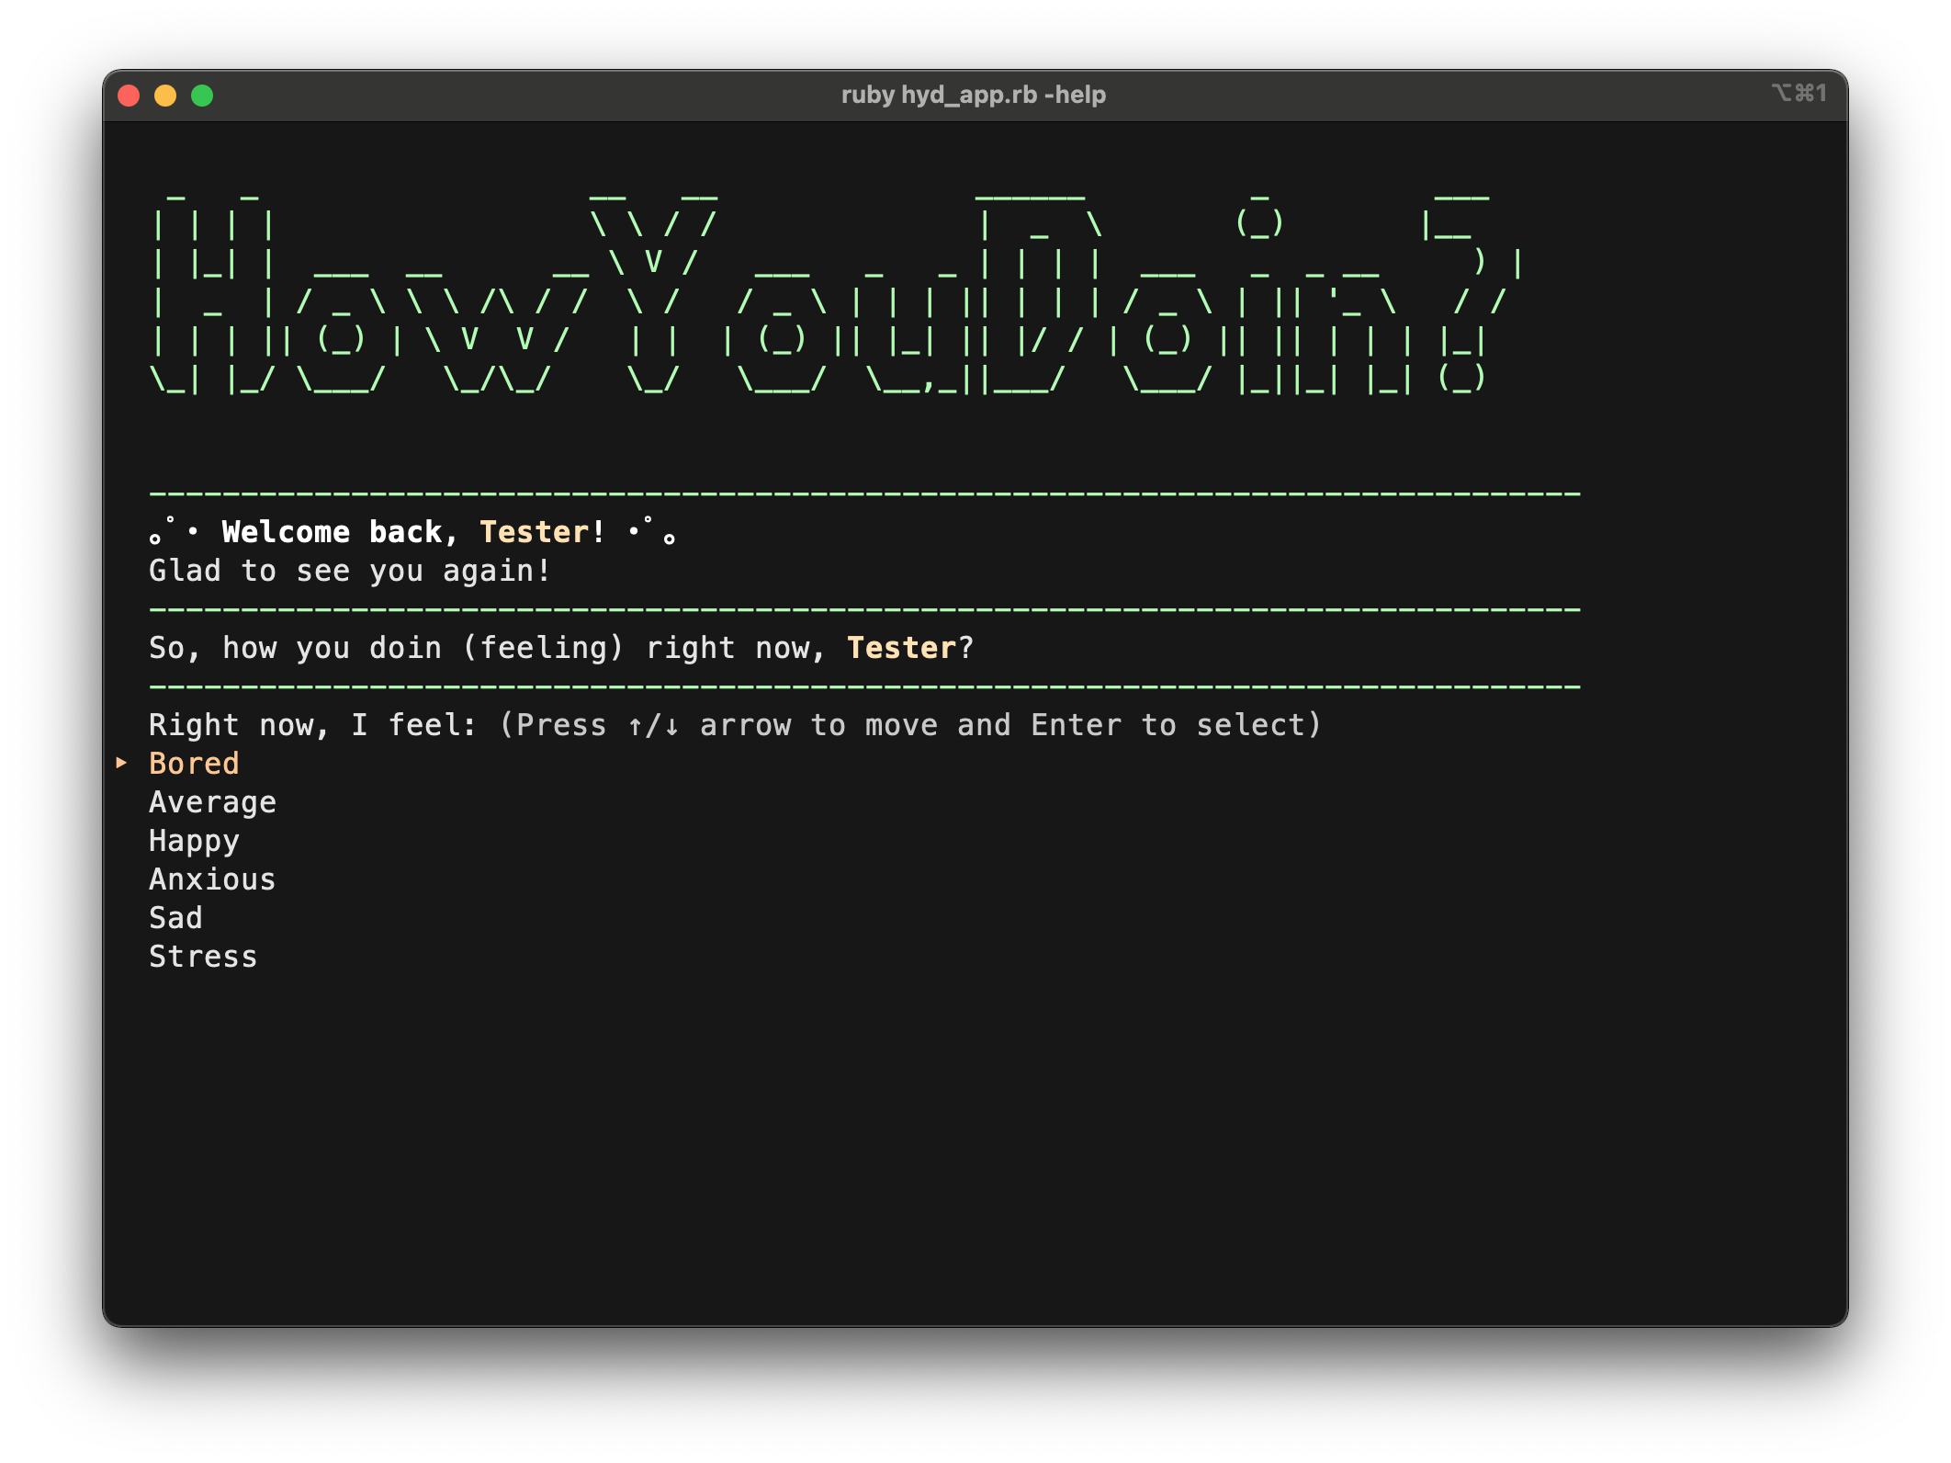Click the sparkle decoration before Welcome
1951x1463 pixels.
tap(174, 531)
